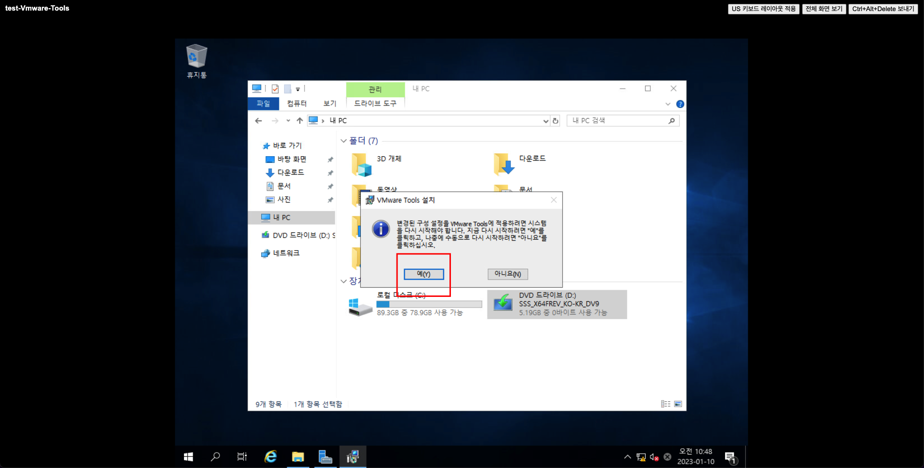Viewport: 924px width, 468px height.
Task: Open the taskbar clock 오전 10:48
Action: 696,456
